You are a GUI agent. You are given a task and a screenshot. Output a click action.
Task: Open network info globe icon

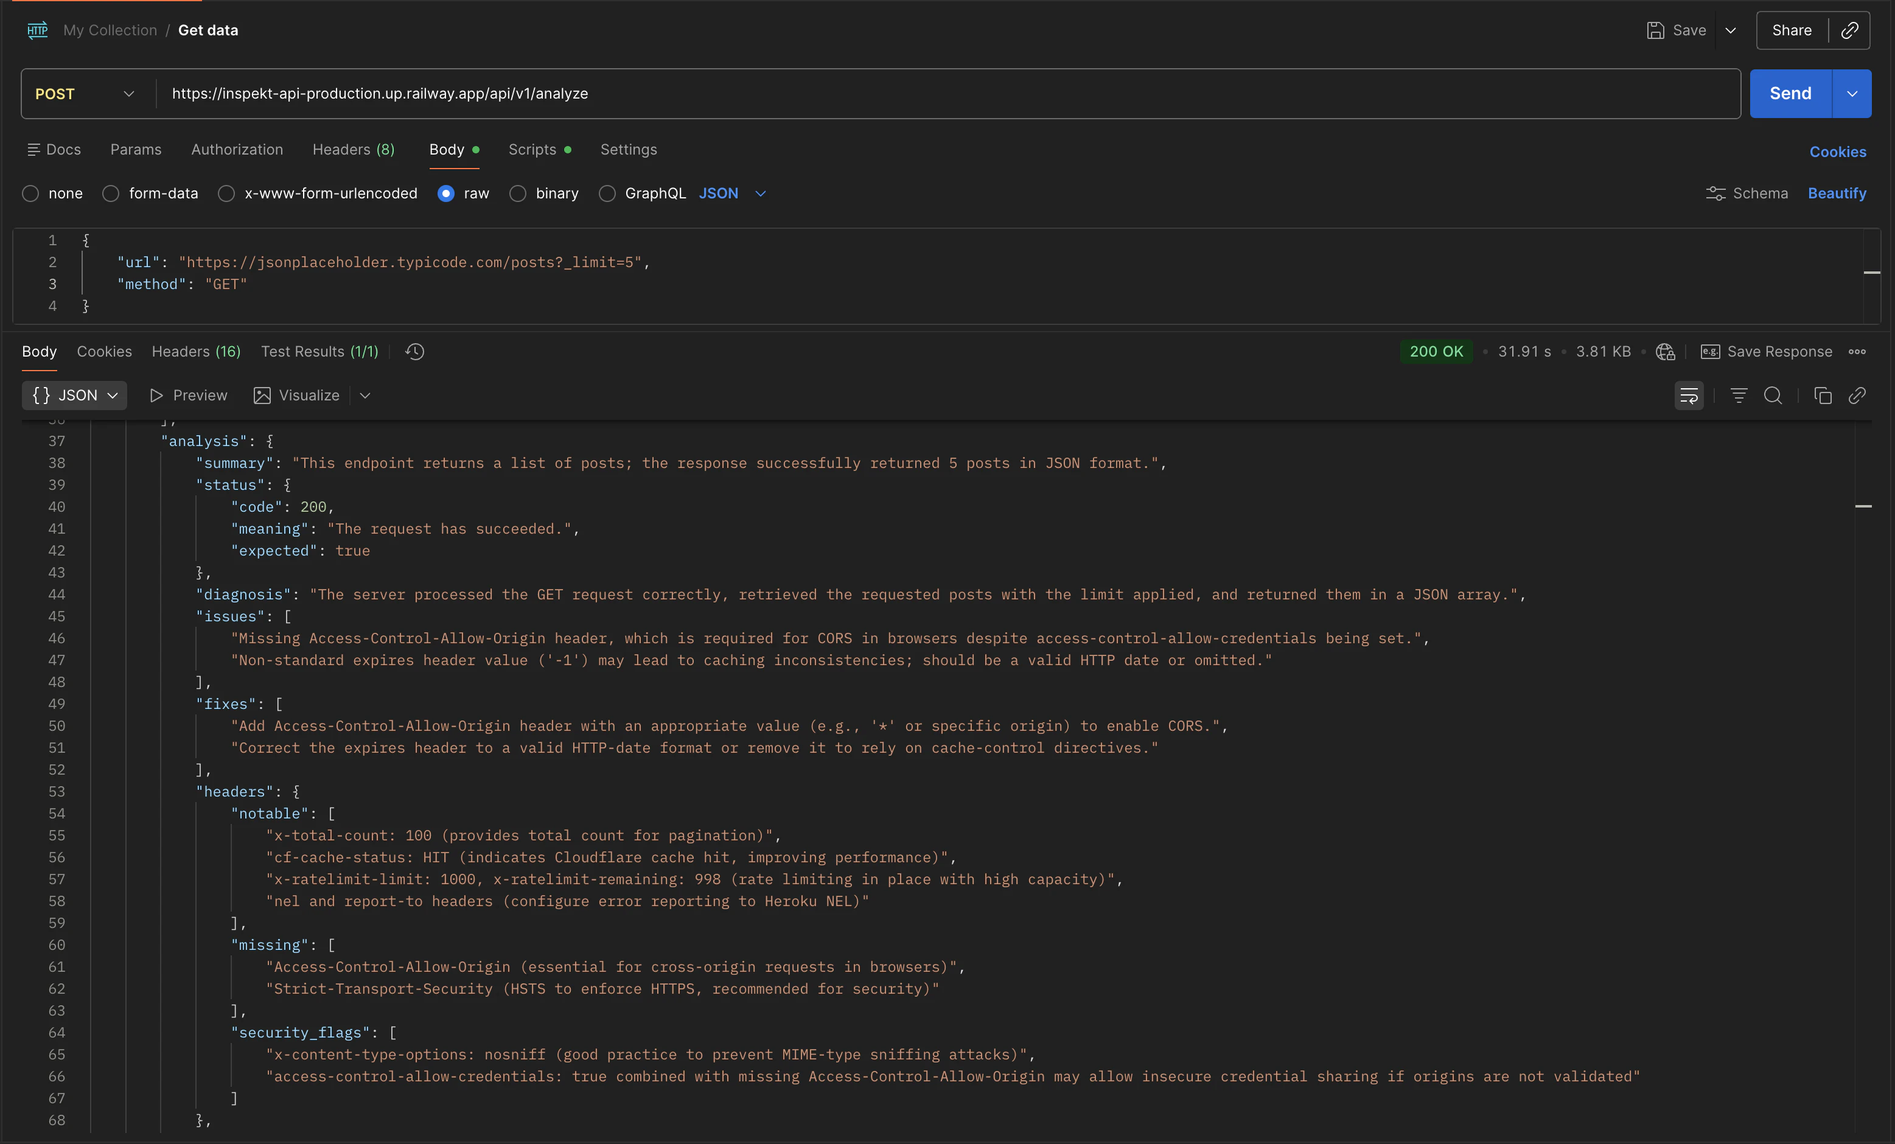pos(1665,351)
